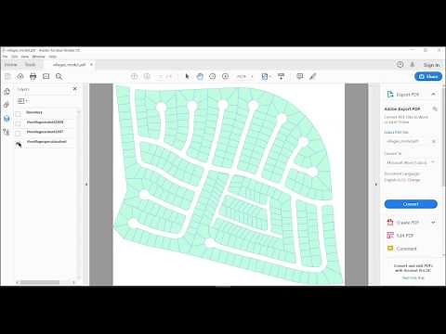Go to next page arrow icon

click(x=147, y=76)
